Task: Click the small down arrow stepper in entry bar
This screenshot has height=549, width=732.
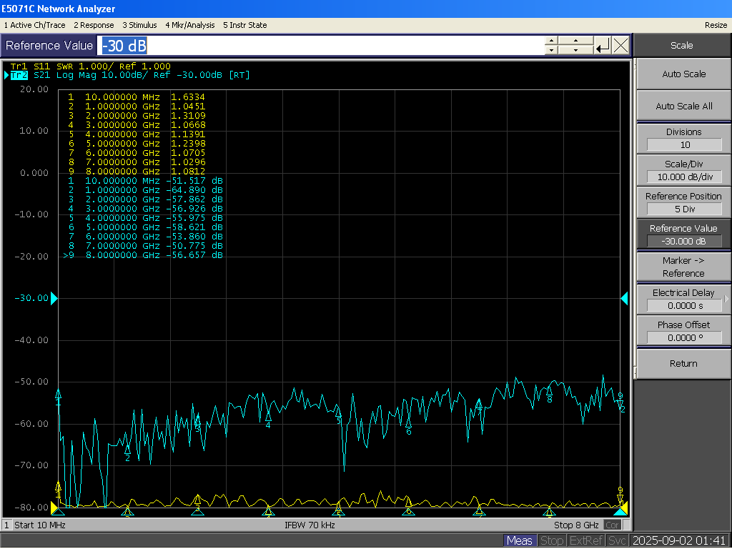Action: pyautogui.click(x=550, y=51)
